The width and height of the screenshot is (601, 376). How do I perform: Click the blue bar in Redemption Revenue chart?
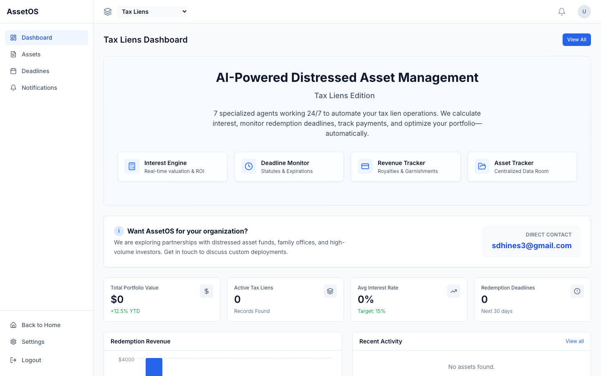[154, 367]
